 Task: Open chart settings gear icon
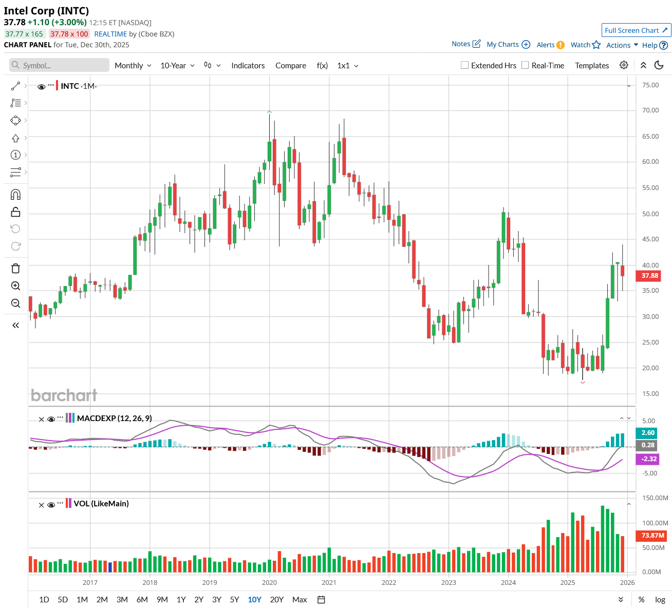tap(624, 65)
